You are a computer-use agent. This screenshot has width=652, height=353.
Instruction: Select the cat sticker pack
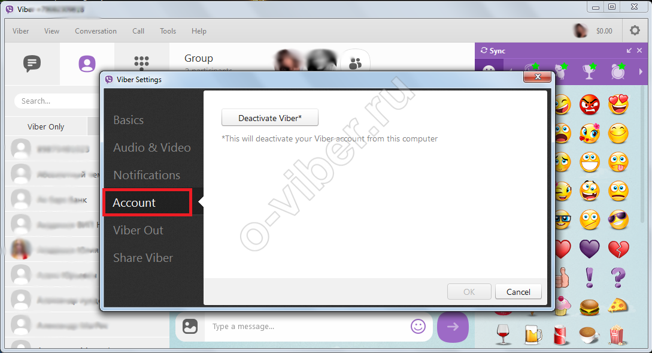click(560, 71)
